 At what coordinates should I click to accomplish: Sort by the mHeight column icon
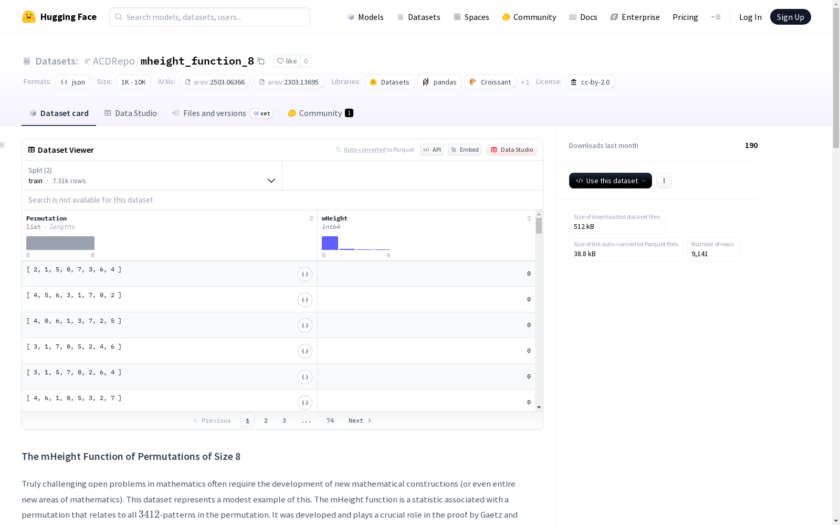(x=529, y=218)
